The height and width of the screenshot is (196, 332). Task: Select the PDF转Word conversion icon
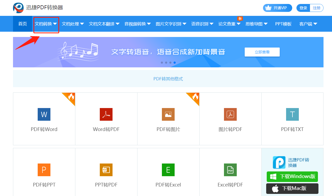tap(44, 114)
